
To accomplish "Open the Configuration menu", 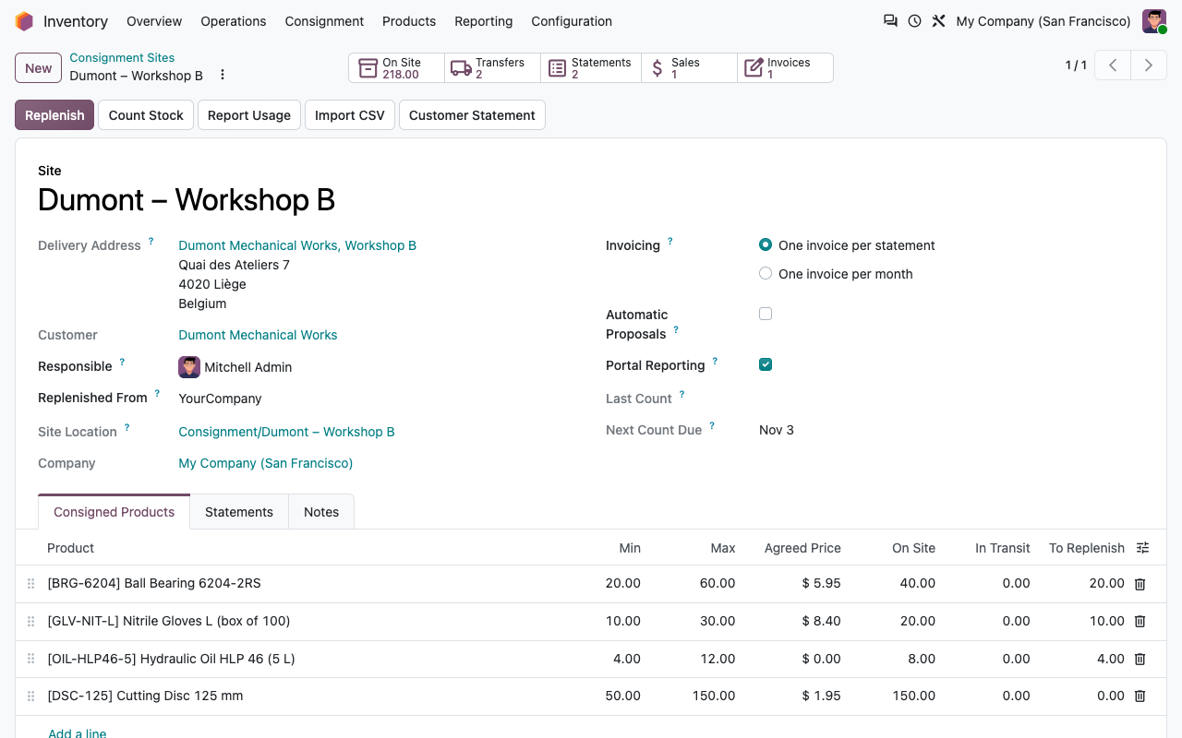I will tap(572, 21).
